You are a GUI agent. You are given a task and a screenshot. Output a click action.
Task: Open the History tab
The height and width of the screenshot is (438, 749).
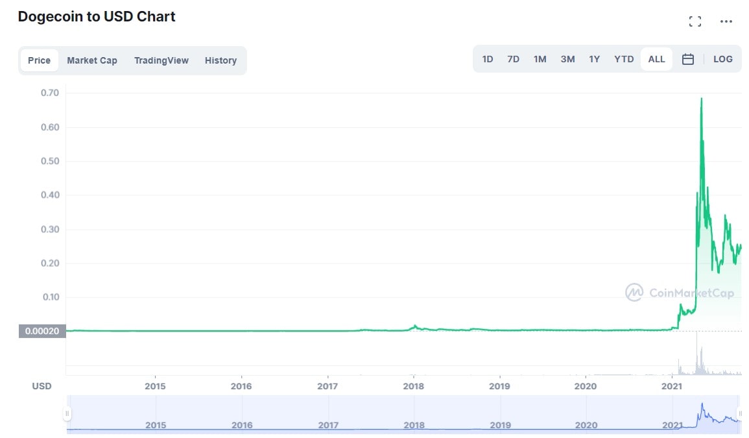(220, 60)
